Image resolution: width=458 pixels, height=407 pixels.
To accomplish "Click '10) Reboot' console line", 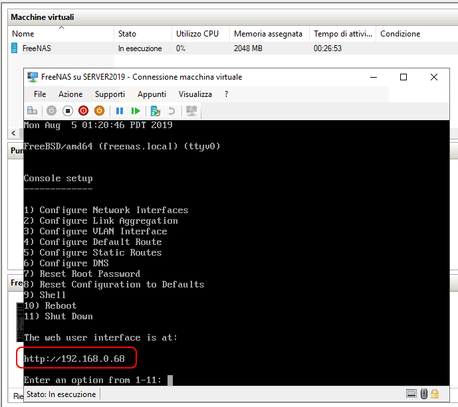I will click(51, 305).
